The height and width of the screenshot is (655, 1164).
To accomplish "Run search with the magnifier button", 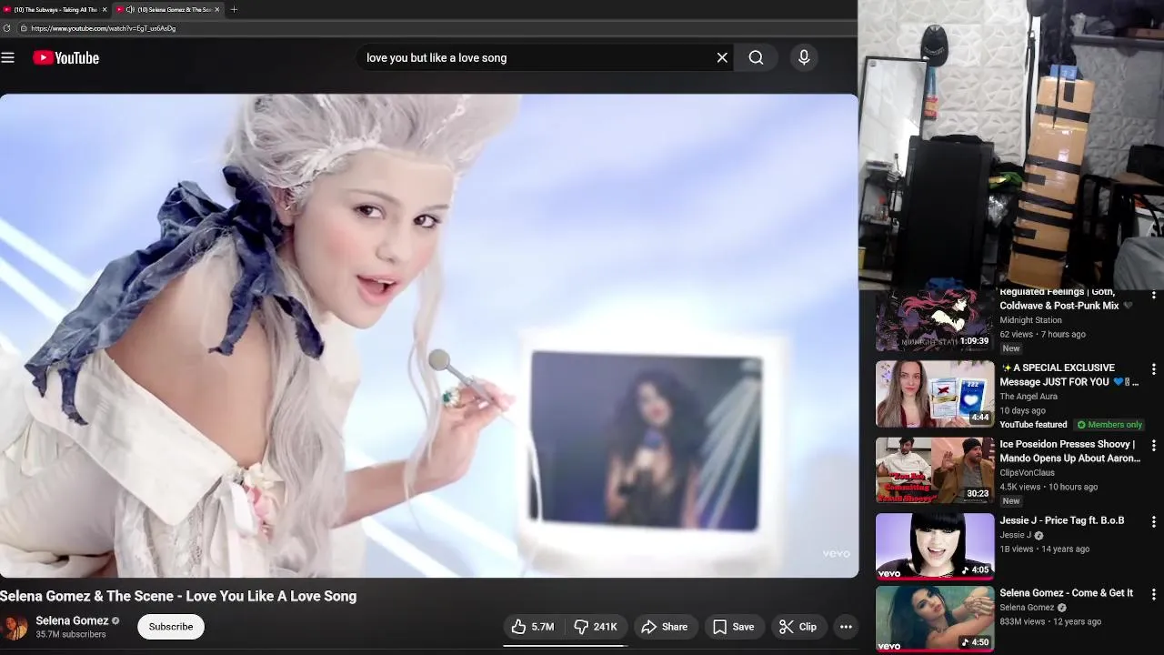I will coord(756,57).
